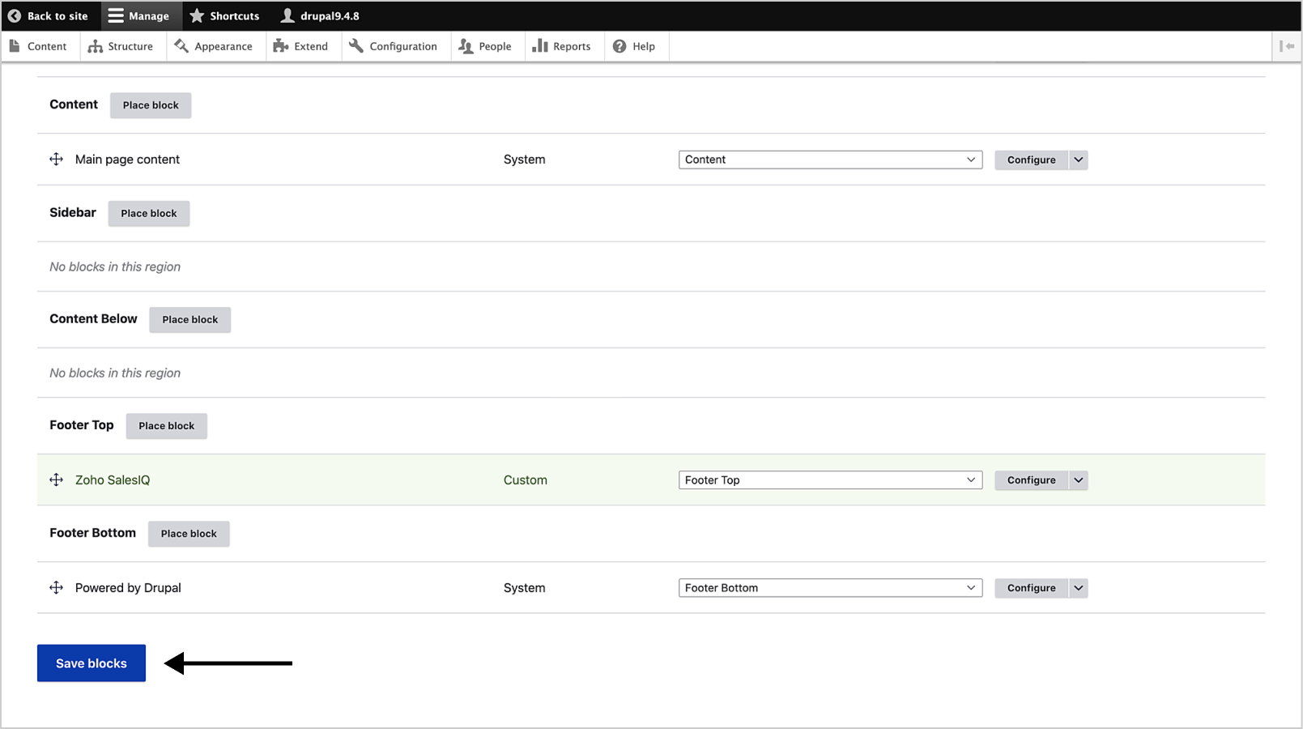Click the Structure hierarchy icon
The width and height of the screenshot is (1303, 729).
pos(96,46)
